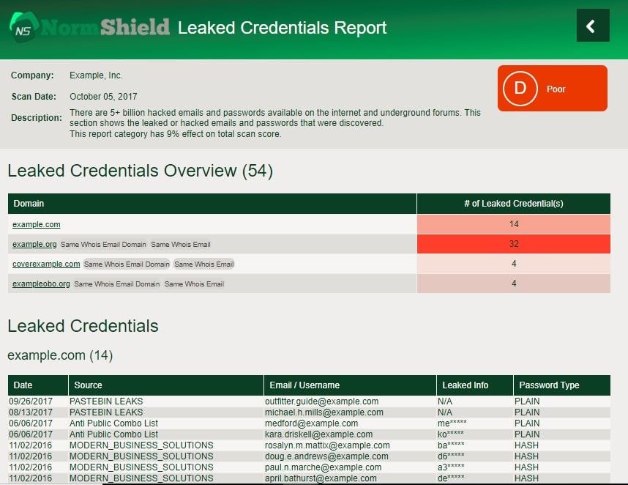Open the exampleobo.org domain link
The height and width of the screenshot is (485, 628).
40,284
